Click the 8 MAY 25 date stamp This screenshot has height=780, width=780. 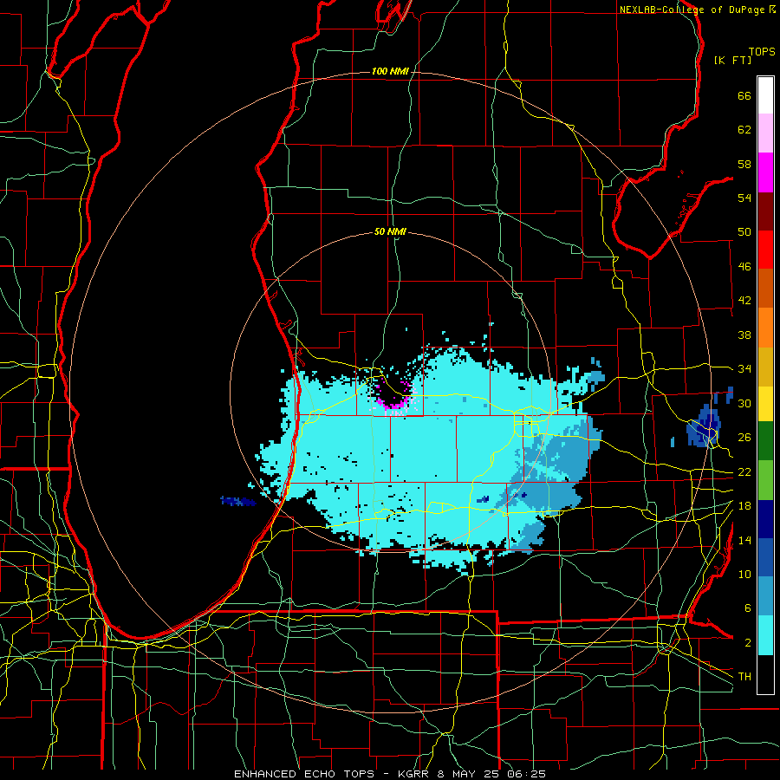(x=470, y=774)
